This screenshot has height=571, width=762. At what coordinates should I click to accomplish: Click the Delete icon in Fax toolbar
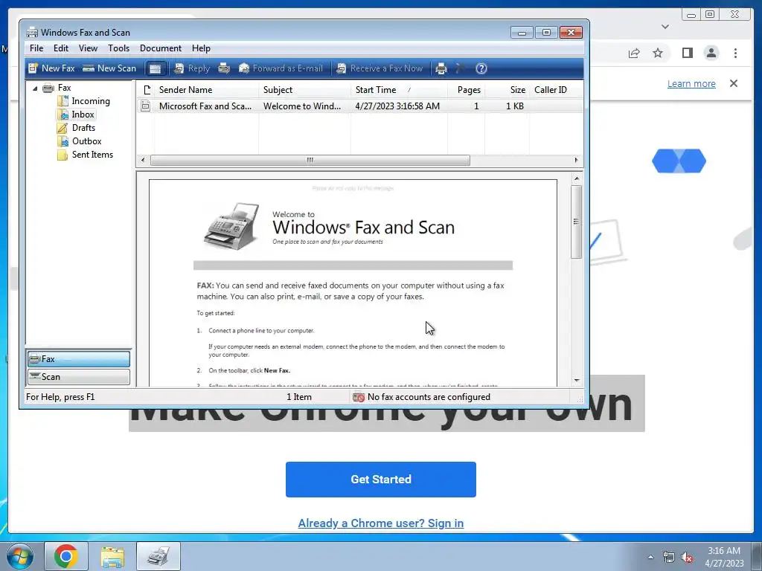pos(460,68)
